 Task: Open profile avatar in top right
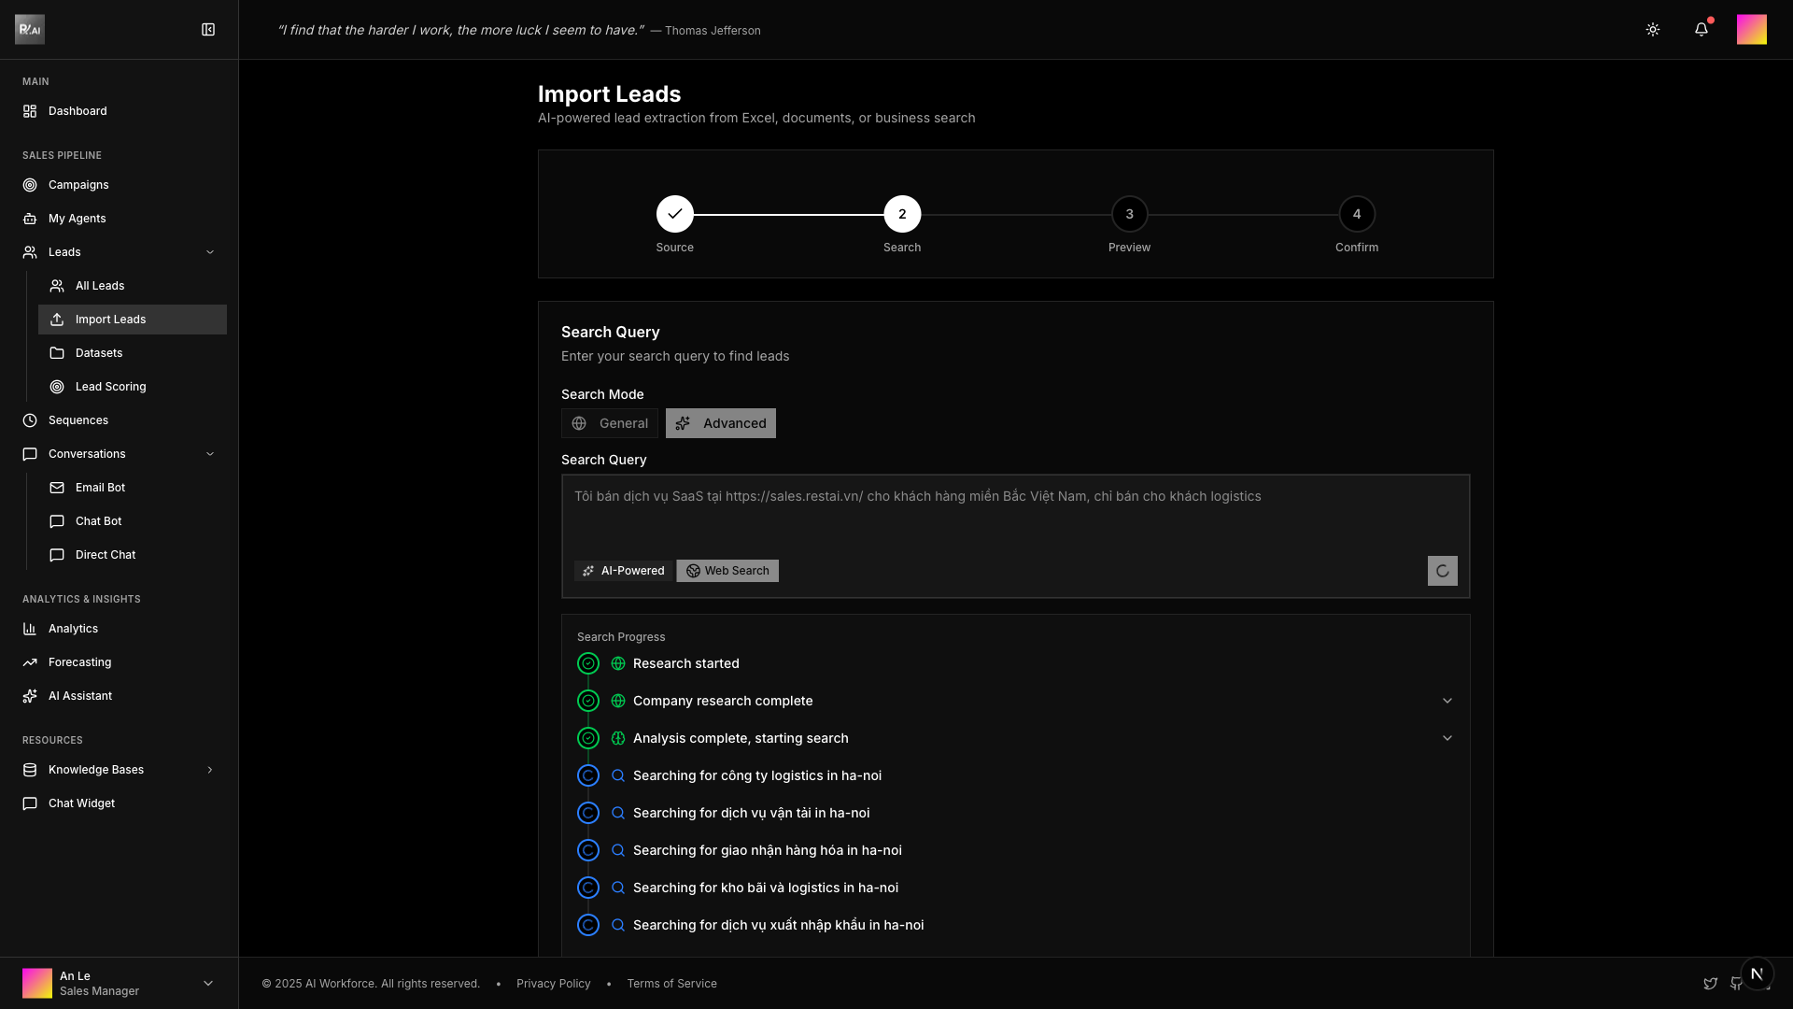coord(1751,30)
